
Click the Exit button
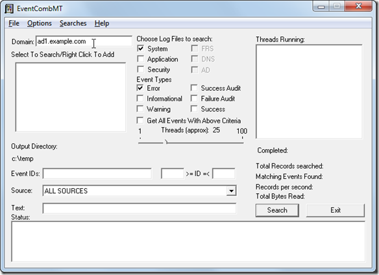click(336, 210)
